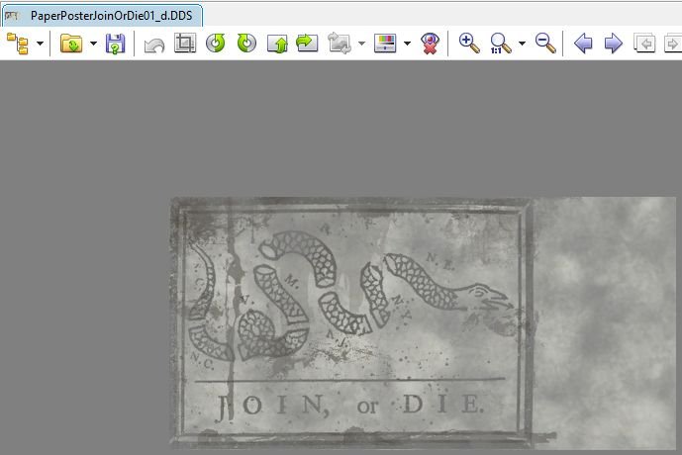Expand the folder tree dropdown arrow
Screen dimensions: 682x455
pyautogui.click(x=40, y=44)
